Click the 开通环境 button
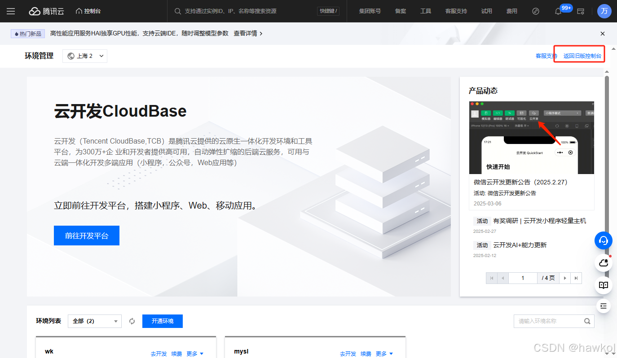Screen dimensions: 617x358 (x=163, y=321)
